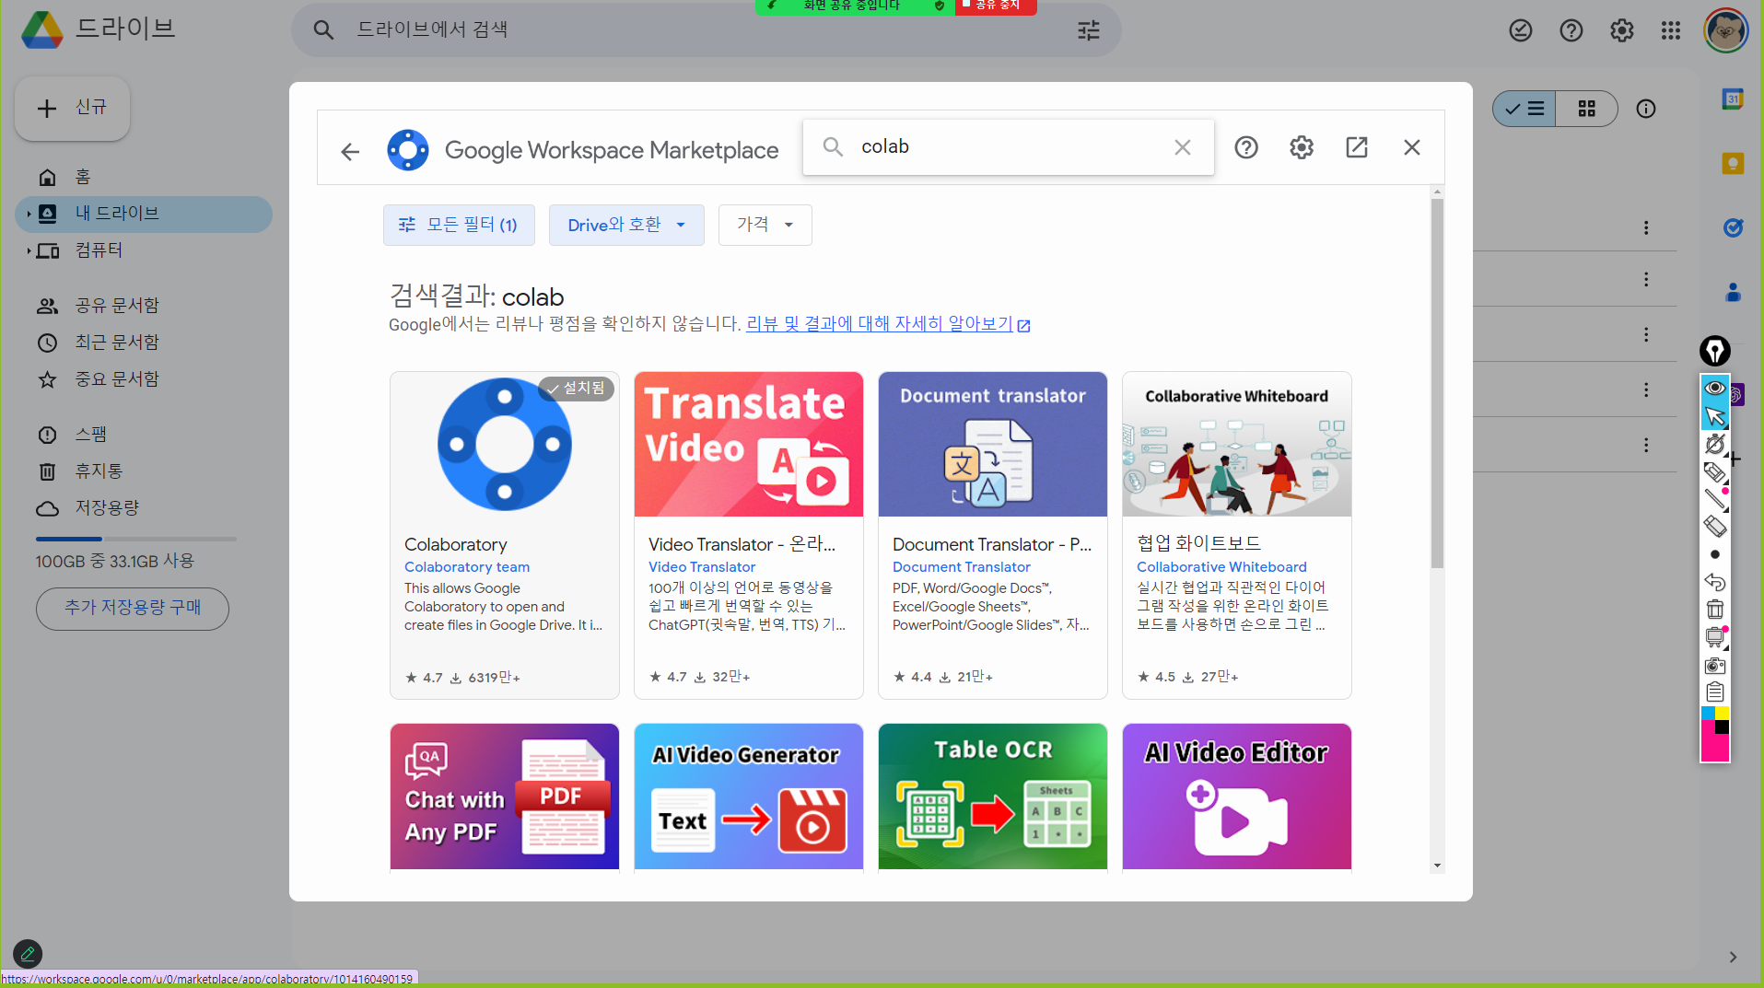This screenshot has height=988, width=1764.
Task: Click the camera screenshot tool
Action: pyautogui.click(x=1714, y=665)
